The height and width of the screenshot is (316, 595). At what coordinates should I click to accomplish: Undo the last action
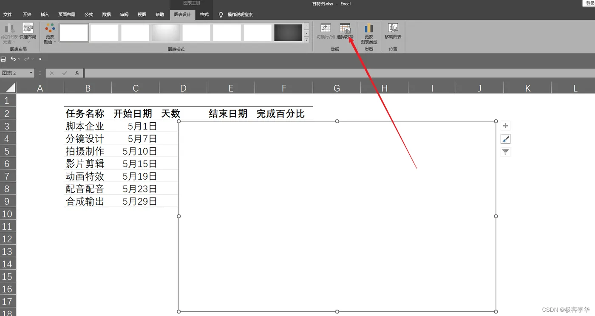(13, 59)
